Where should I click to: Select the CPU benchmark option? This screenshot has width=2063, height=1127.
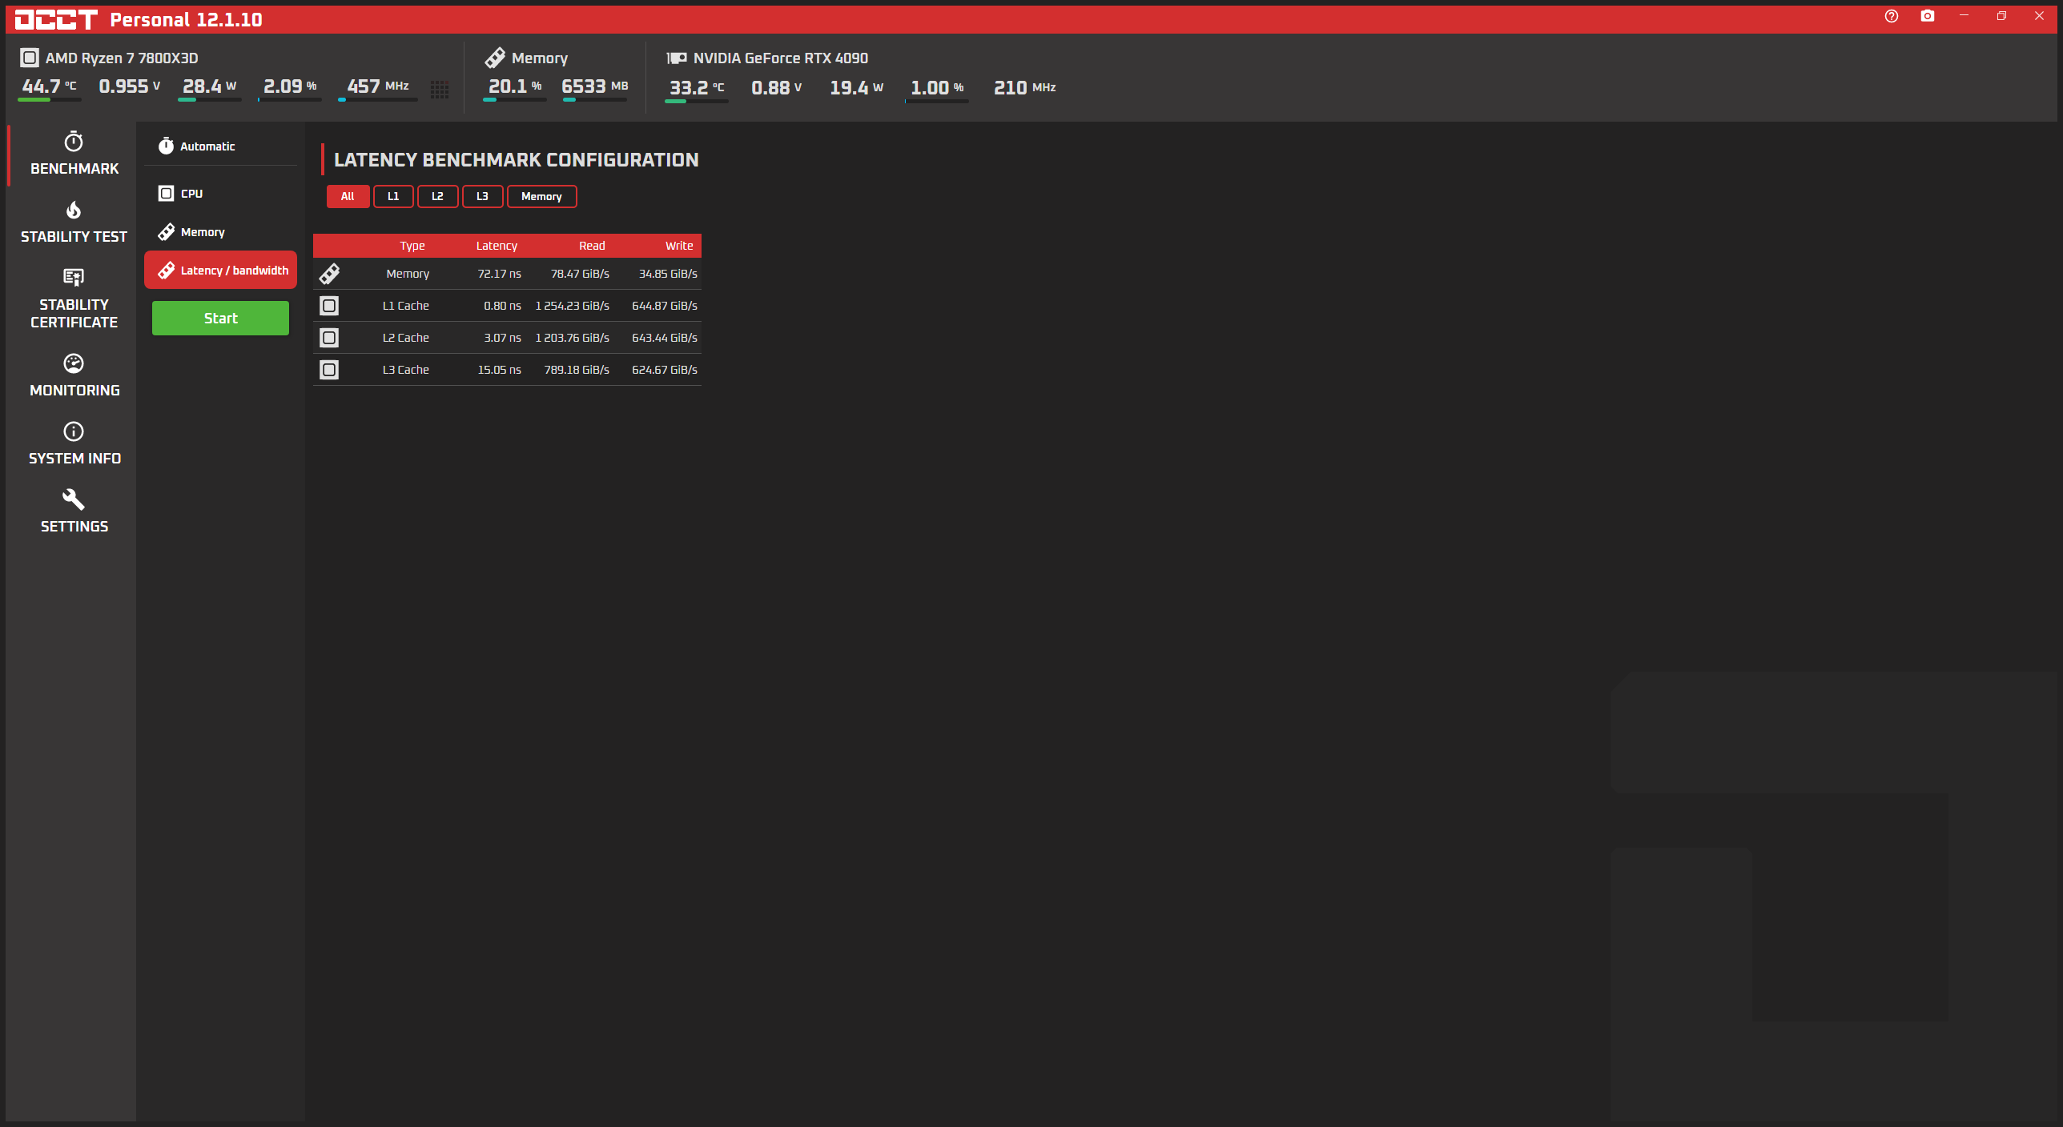coord(220,194)
